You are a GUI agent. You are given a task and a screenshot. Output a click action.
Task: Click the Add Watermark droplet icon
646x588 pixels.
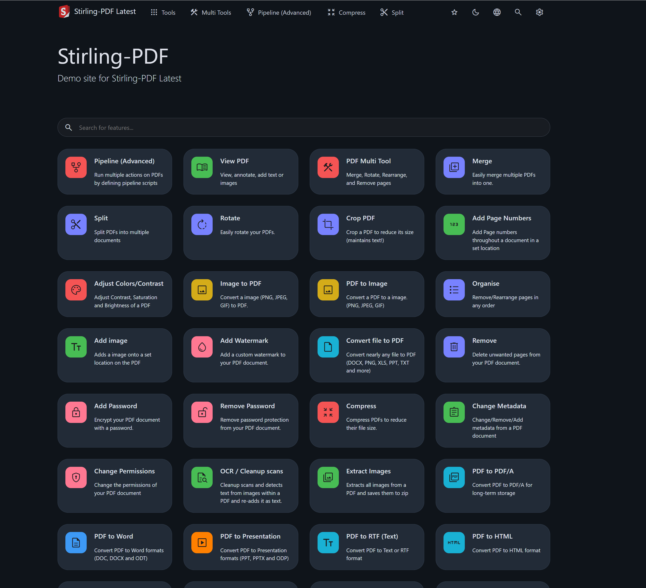click(x=202, y=347)
